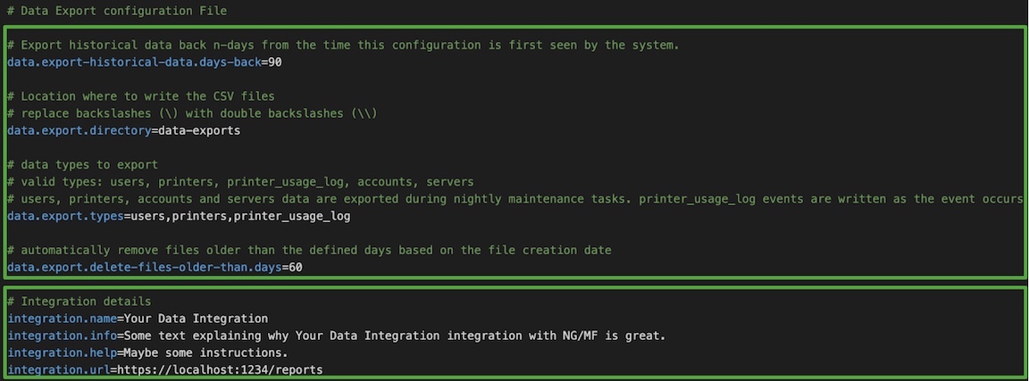Click the '# Integration details' comment line
Image resolution: width=1029 pixels, height=381 pixels.
pyautogui.click(x=79, y=302)
